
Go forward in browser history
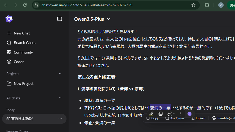[x=15, y=5]
